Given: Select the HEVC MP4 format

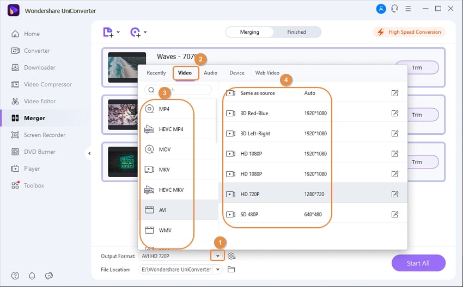Looking at the screenshot, I should tap(178, 129).
